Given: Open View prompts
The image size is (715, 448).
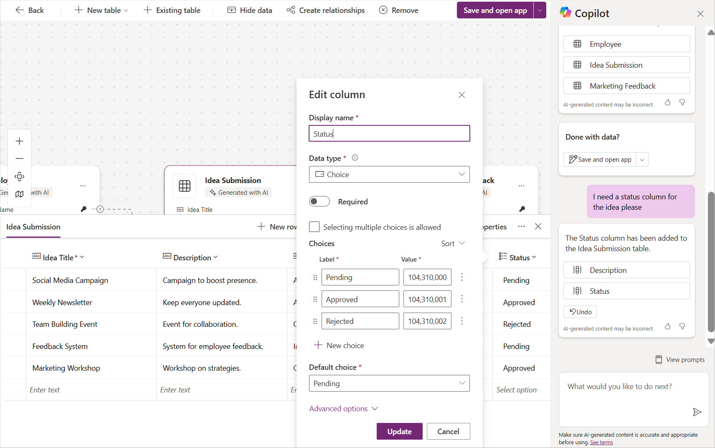Looking at the screenshot, I should pos(680,359).
